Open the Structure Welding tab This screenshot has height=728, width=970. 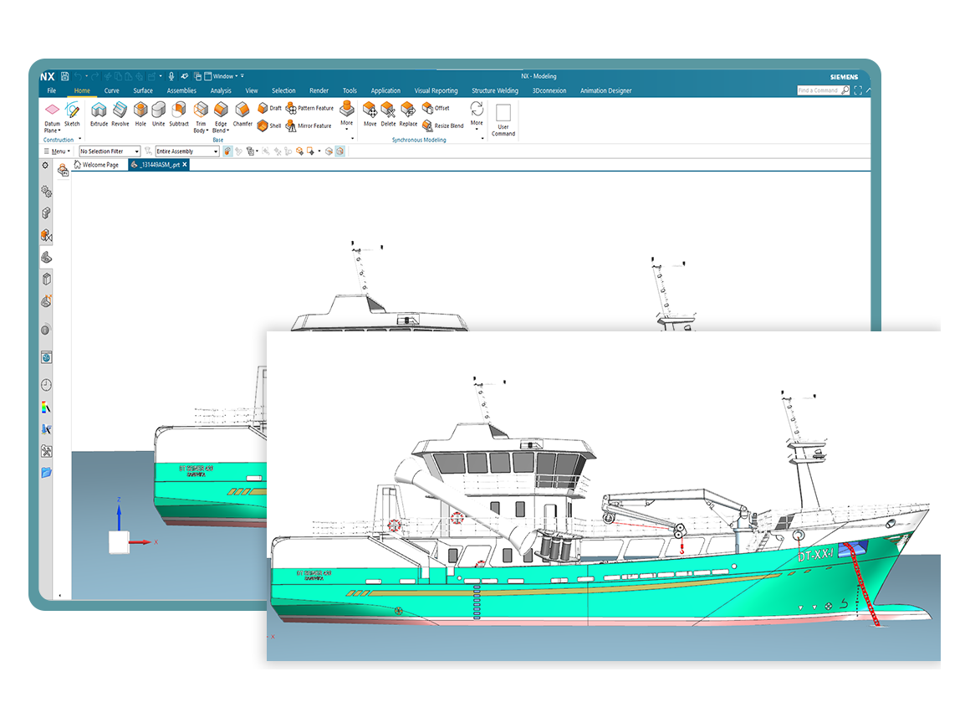[495, 90]
